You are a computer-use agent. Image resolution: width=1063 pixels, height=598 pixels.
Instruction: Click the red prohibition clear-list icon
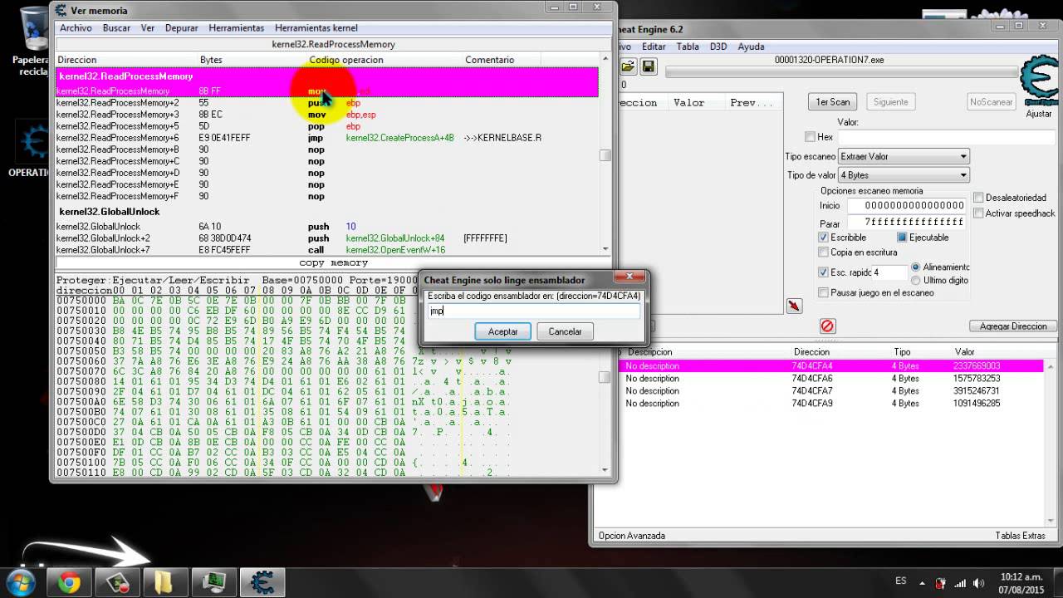827,326
